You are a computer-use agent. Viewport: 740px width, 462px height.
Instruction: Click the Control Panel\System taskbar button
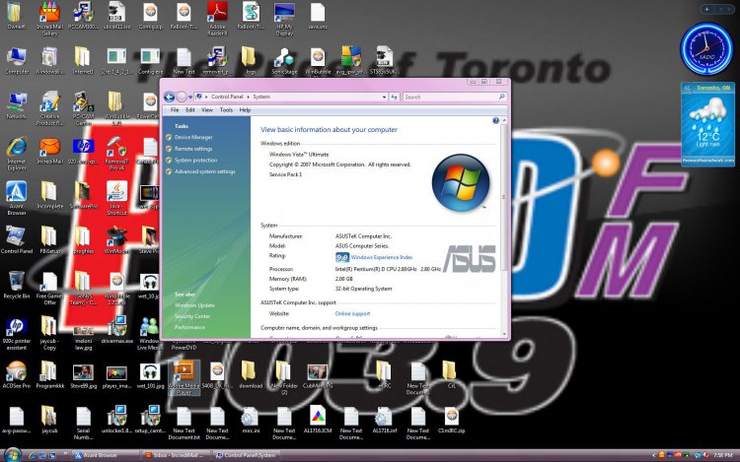click(246, 455)
